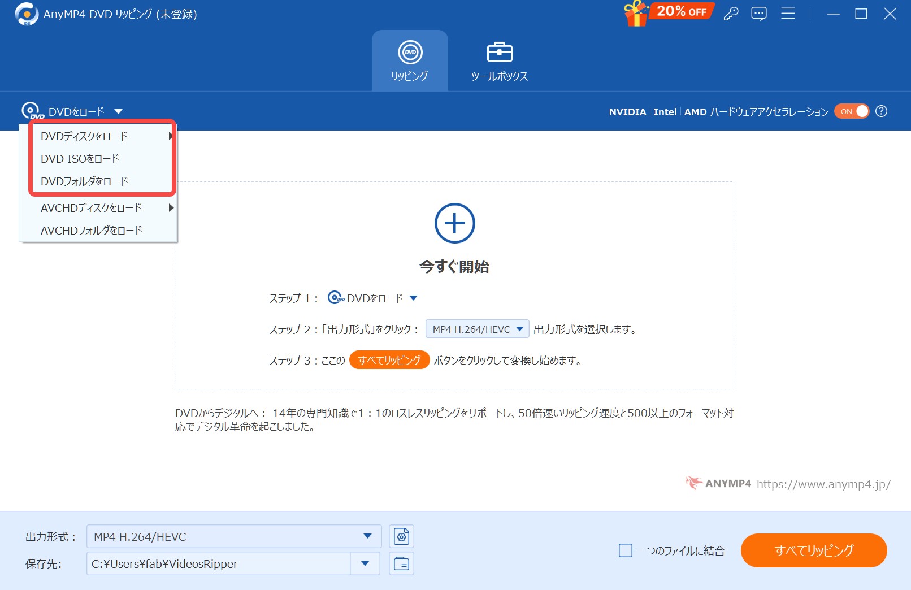Open the registration key icon
This screenshot has width=911, height=590.
pyautogui.click(x=731, y=14)
